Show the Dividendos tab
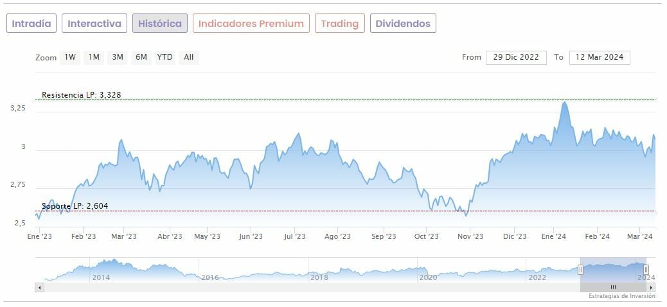 pyautogui.click(x=403, y=23)
